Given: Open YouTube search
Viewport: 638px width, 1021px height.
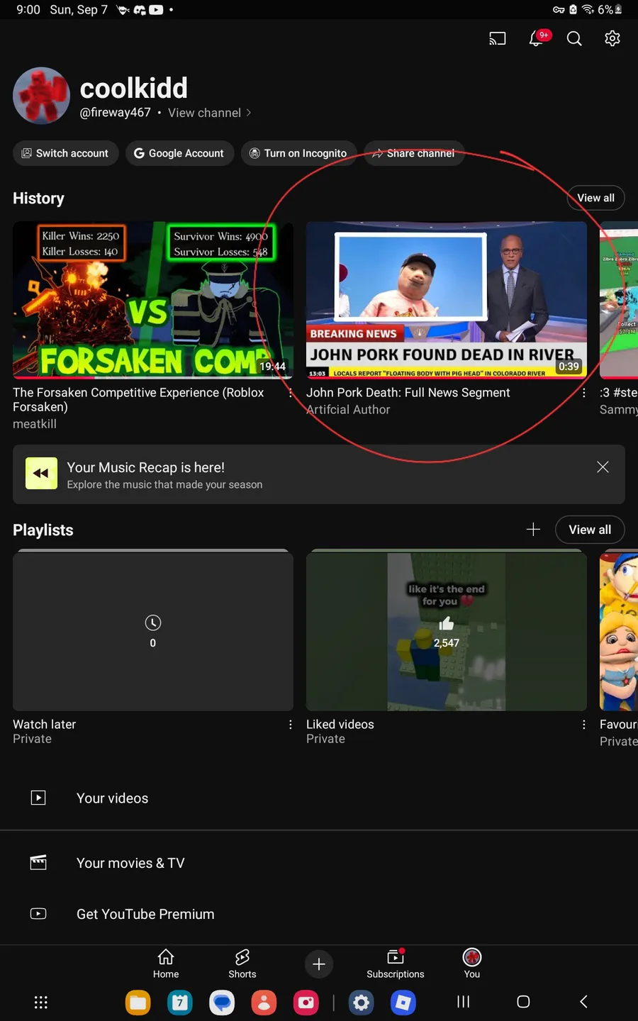Looking at the screenshot, I should coord(574,38).
